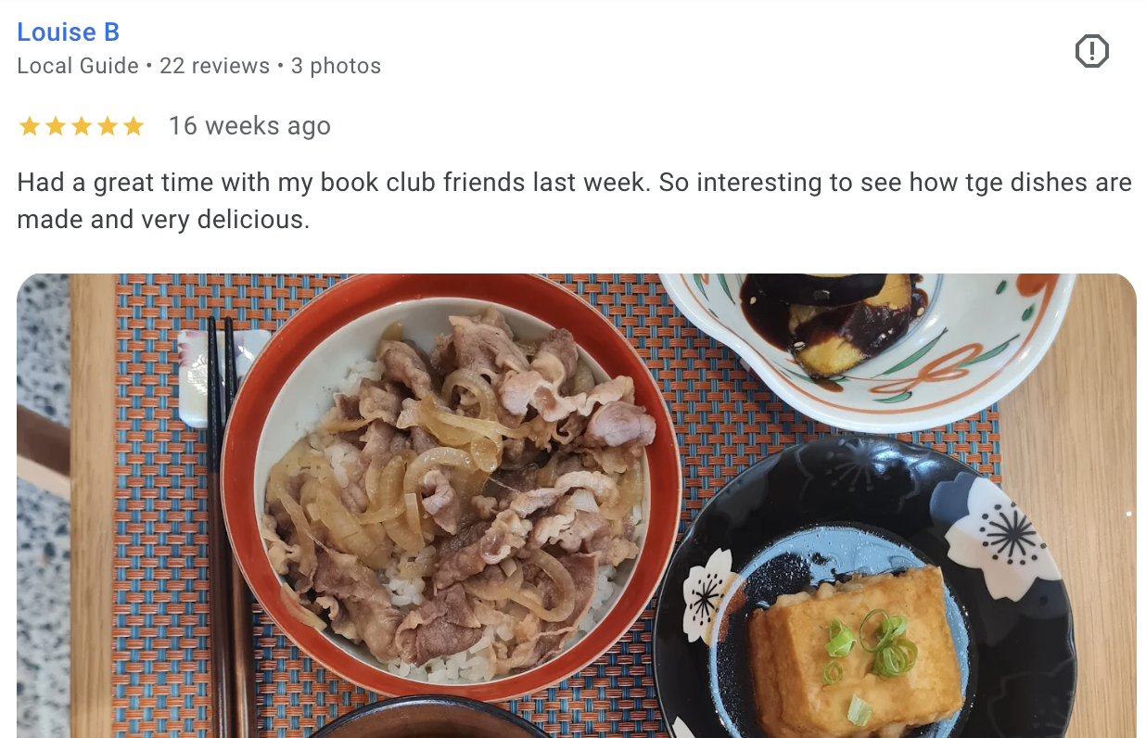
Task: Click the fourth gold rating star
Action: (108, 126)
